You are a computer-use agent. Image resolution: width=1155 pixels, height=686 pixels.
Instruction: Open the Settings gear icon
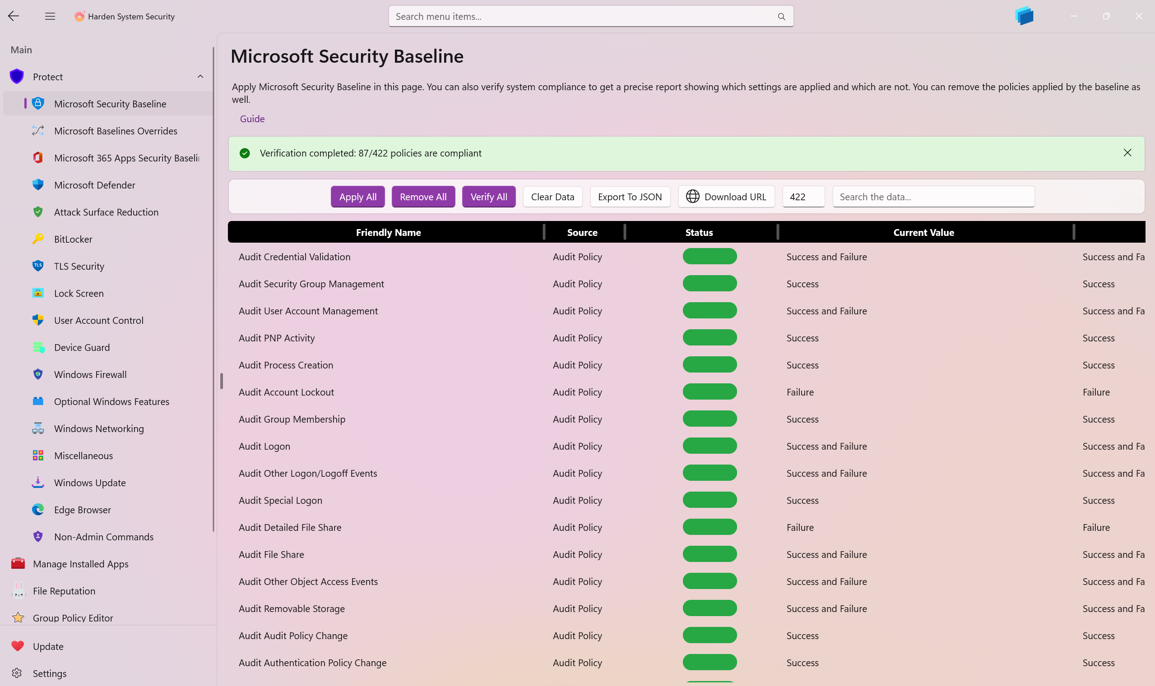pos(18,673)
